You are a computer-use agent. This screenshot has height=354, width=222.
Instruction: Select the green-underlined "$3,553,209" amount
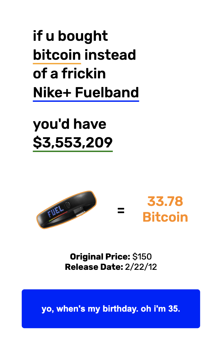click(x=73, y=143)
